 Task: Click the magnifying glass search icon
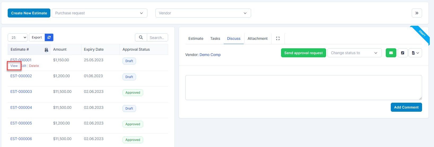tap(141, 37)
